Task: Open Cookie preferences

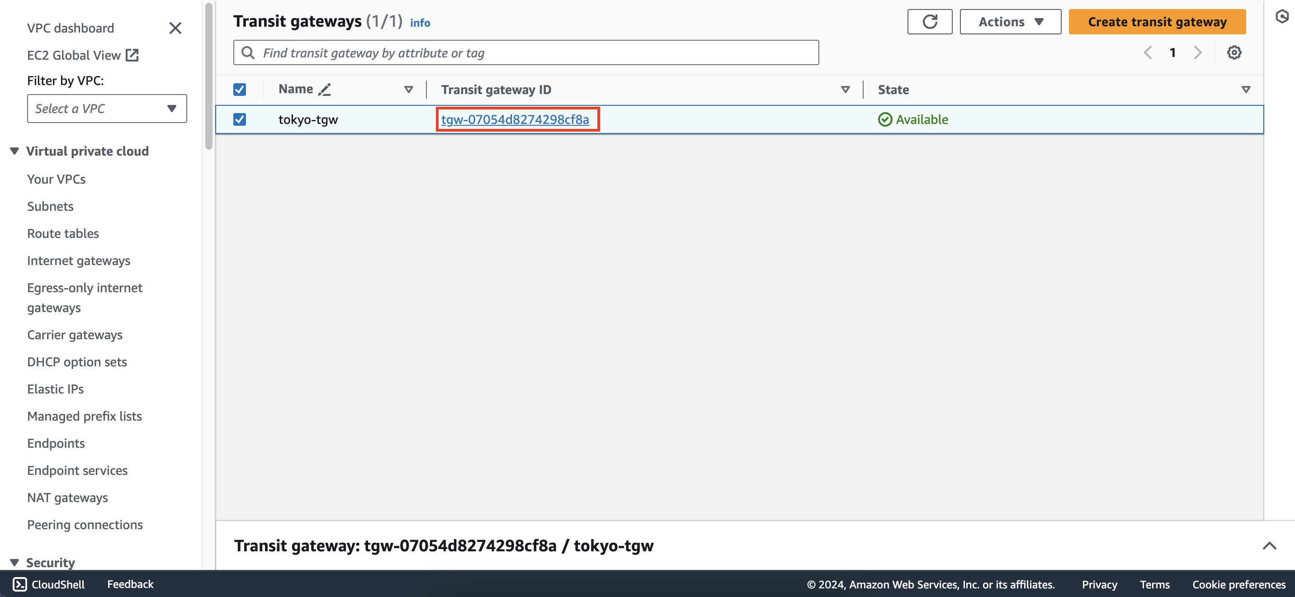Action: click(x=1238, y=584)
